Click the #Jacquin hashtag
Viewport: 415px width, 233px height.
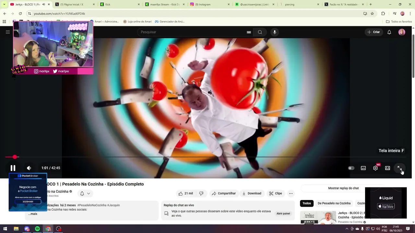tap(113, 205)
